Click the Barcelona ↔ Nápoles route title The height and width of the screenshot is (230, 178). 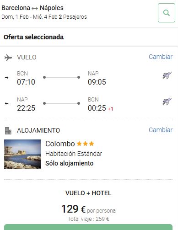[32, 8]
